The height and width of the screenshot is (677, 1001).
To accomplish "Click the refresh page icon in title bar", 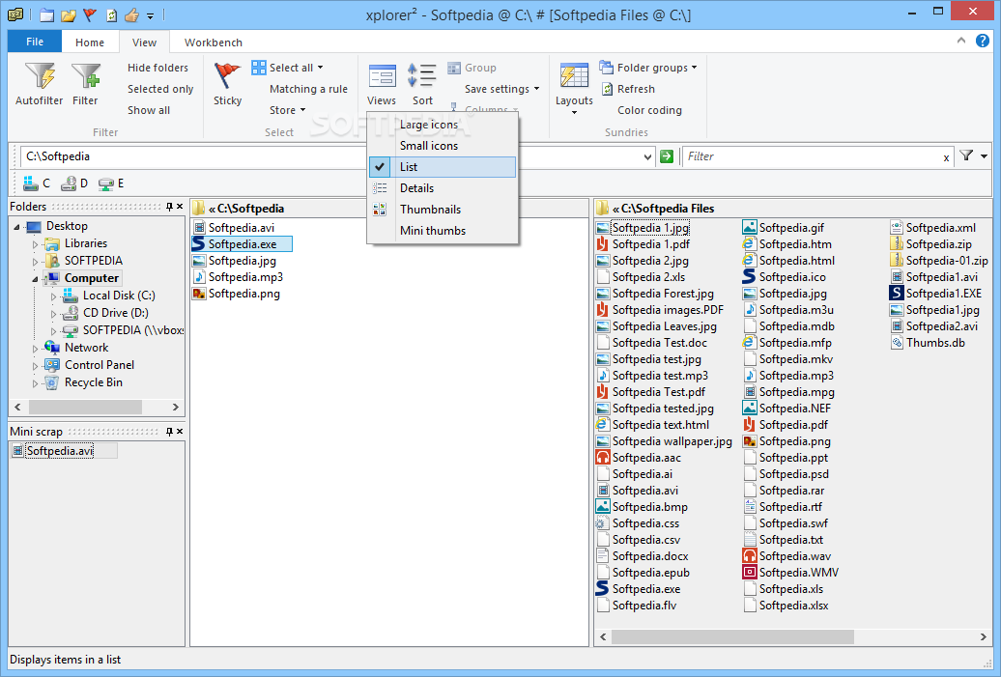I will tap(111, 14).
